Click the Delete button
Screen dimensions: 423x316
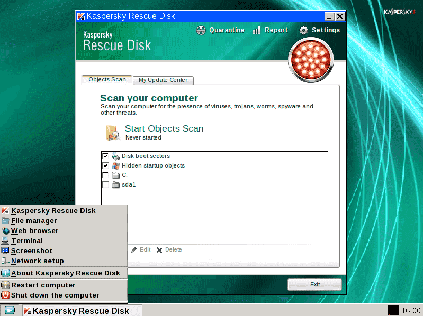click(x=169, y=250)
